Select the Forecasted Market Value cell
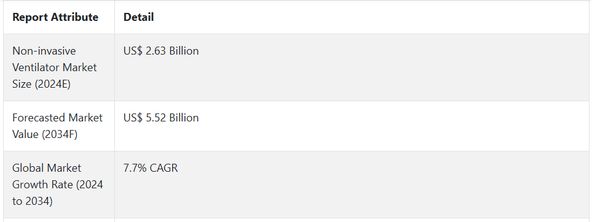 click(x=59, y=126)
